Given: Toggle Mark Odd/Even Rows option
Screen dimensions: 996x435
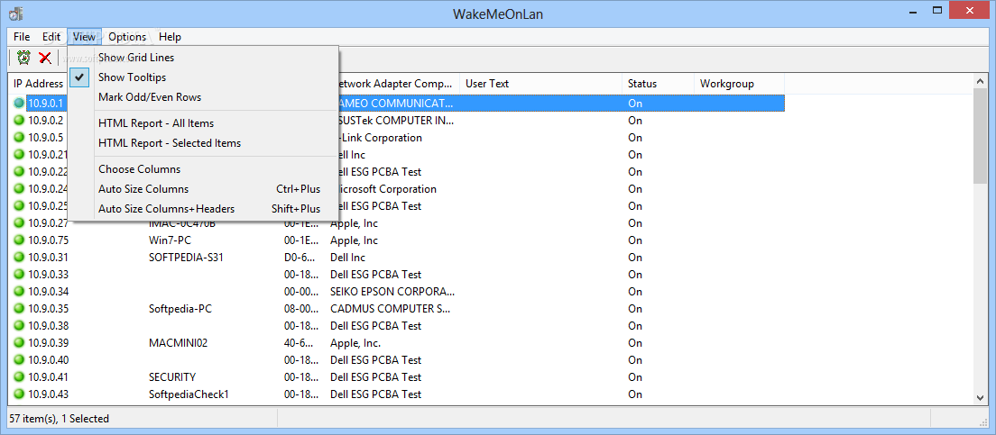Looking at the screenshot, I should [x=150, y=97].
